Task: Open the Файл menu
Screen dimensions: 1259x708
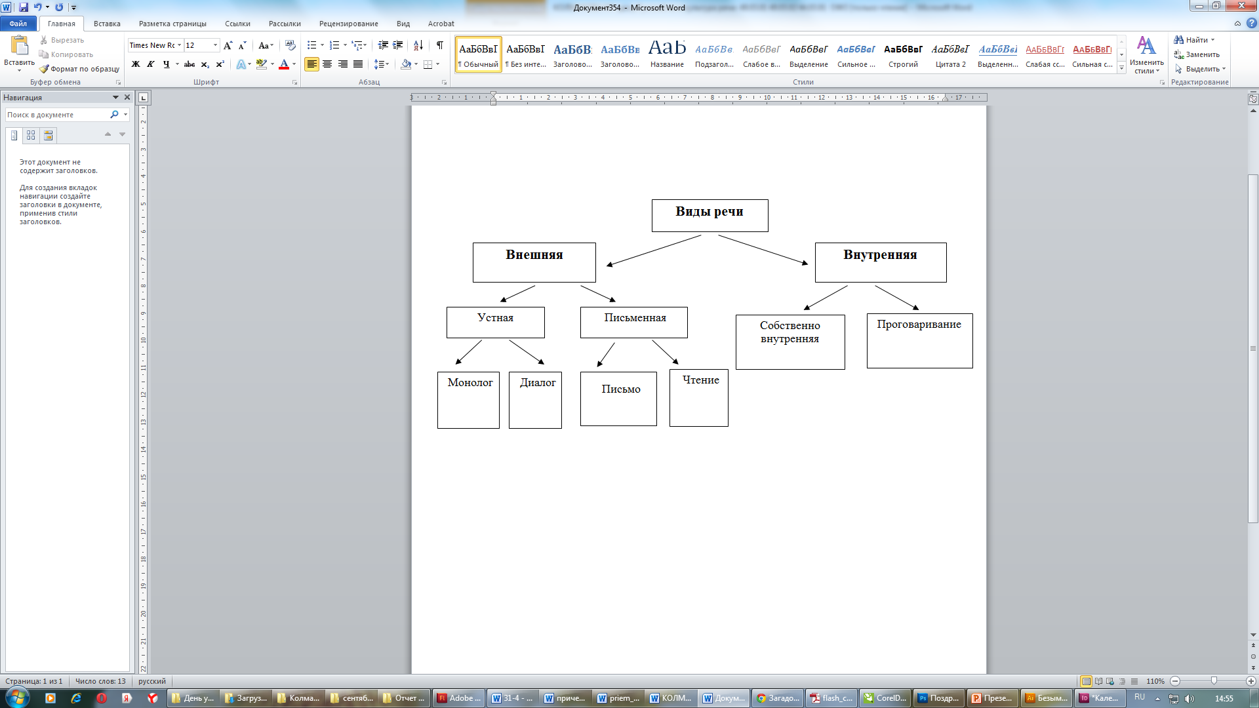Action: (17, 24)
